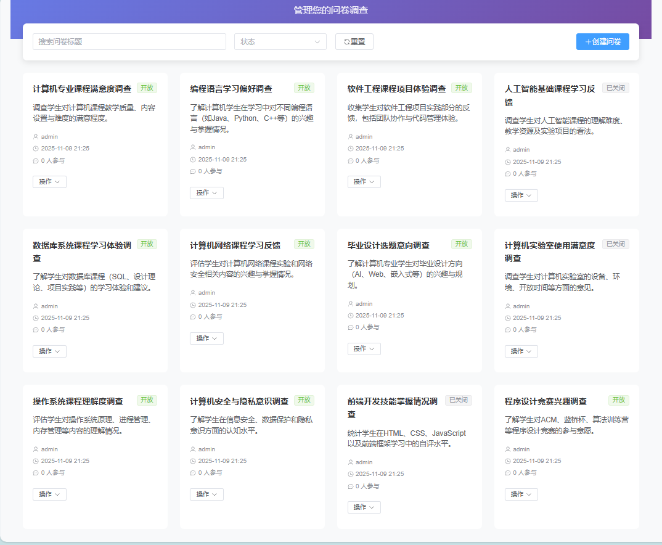
Task: Click the 已关闭 tag on 人工智能基础课程学习反馈
Action: pos(615,88)
